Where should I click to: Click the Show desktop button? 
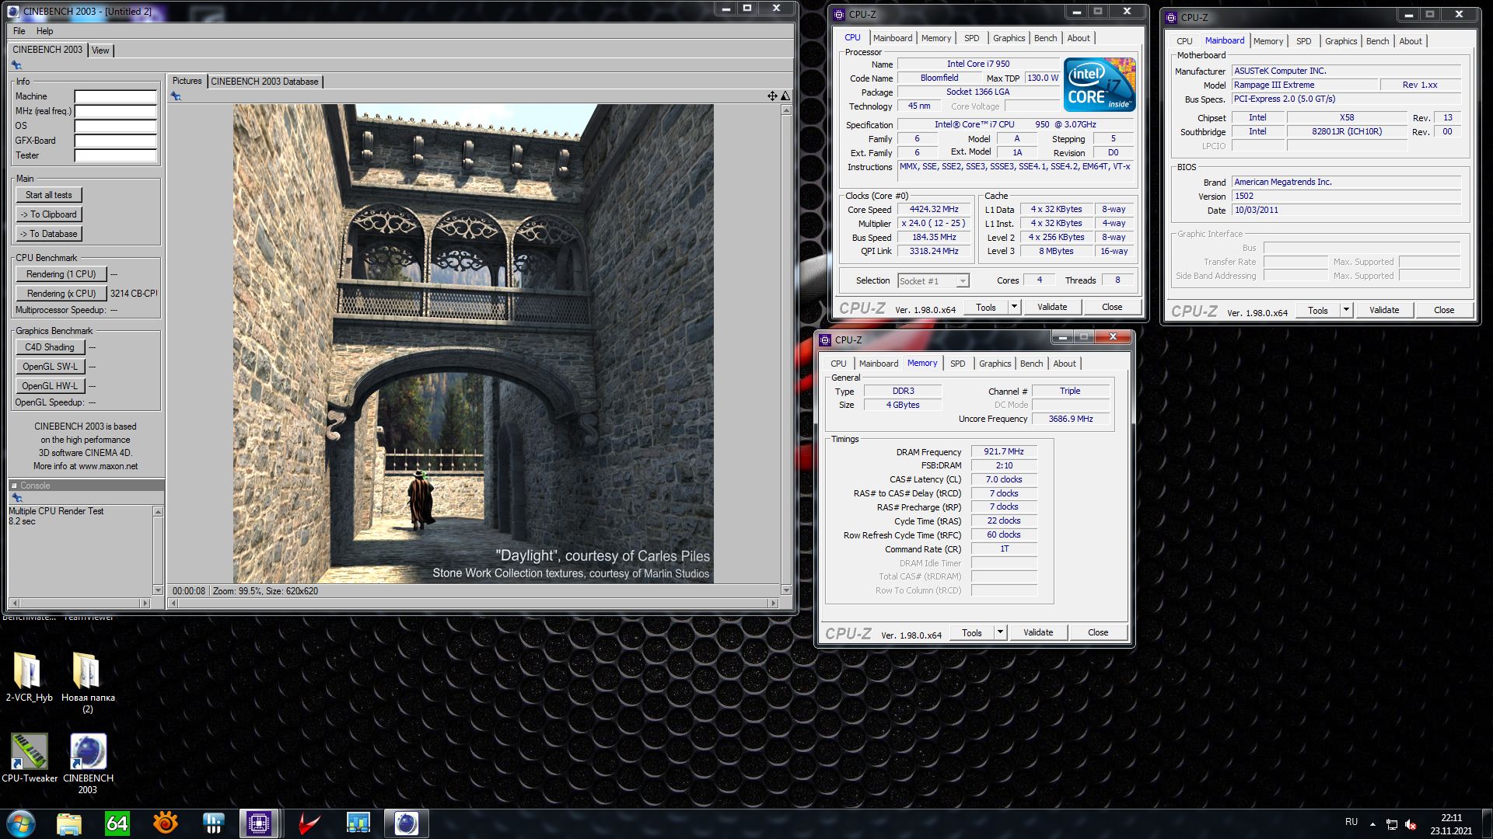1487,823
